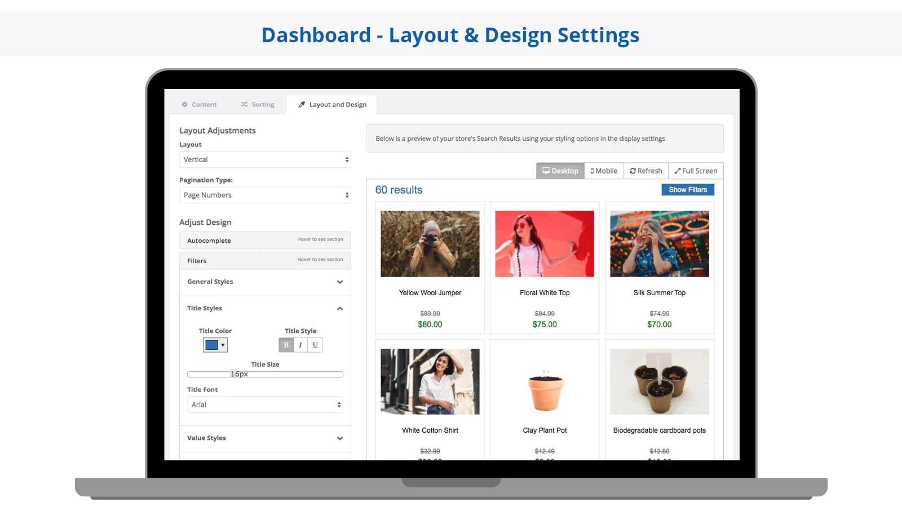Open the Title Font dropdown set to Arial
The width and height of the screenshot is (902, 507).
coord(265,404)
